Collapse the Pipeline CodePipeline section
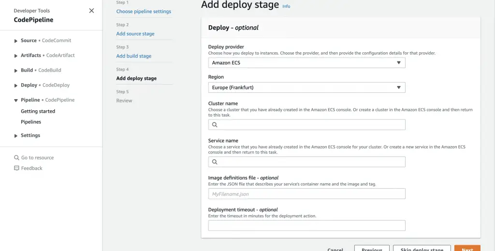This screenshot has width=495, height=251. coord(16,101)
